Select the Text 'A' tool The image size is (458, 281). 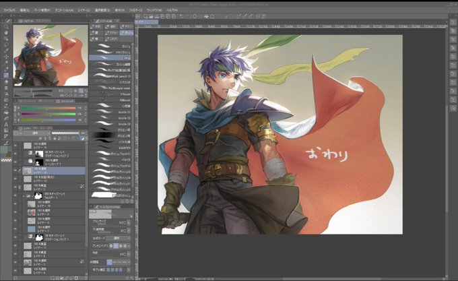pos(6,125)
